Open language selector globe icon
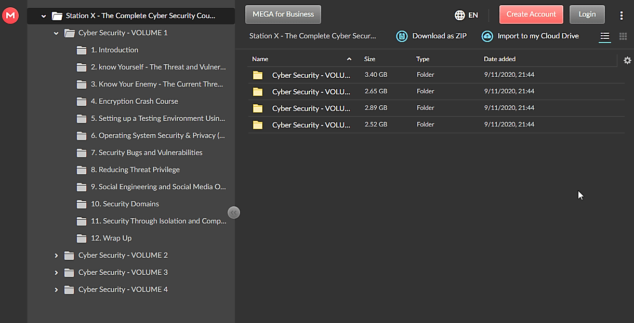 (459, 15)
